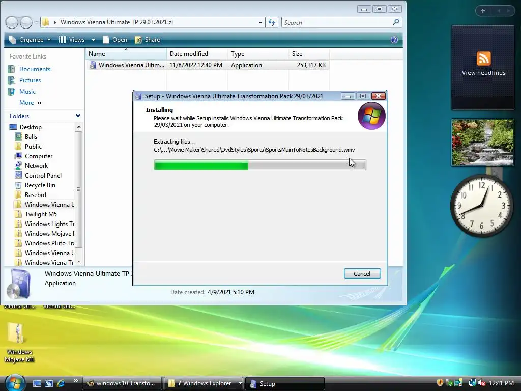
Task: Click the Windows Start orb
Action: coord(14,382)
